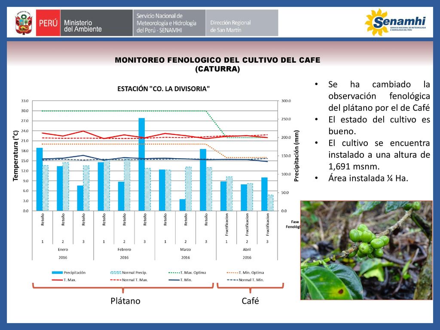
Task: Click the Café bracket label
Action: 251,301
